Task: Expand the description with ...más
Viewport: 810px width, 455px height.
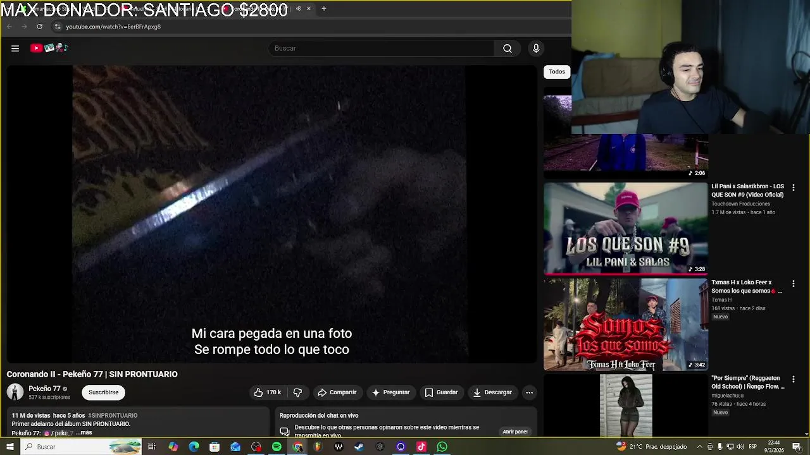Action: point(84,433)
